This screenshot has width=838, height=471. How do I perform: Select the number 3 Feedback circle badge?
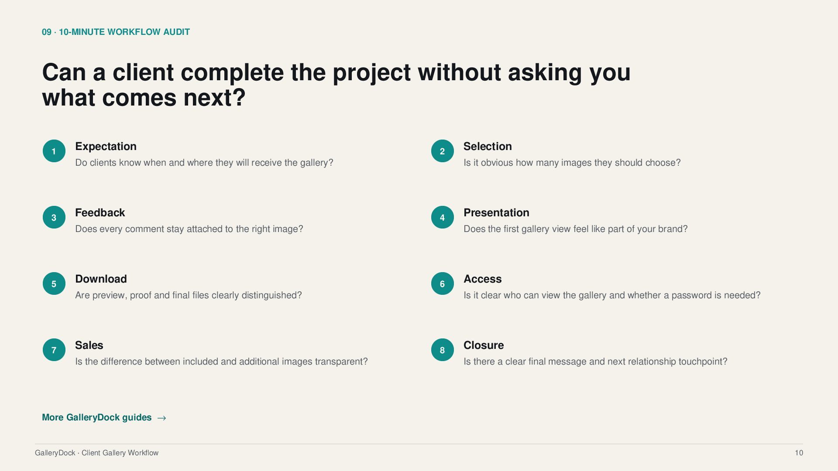point(54,217)
